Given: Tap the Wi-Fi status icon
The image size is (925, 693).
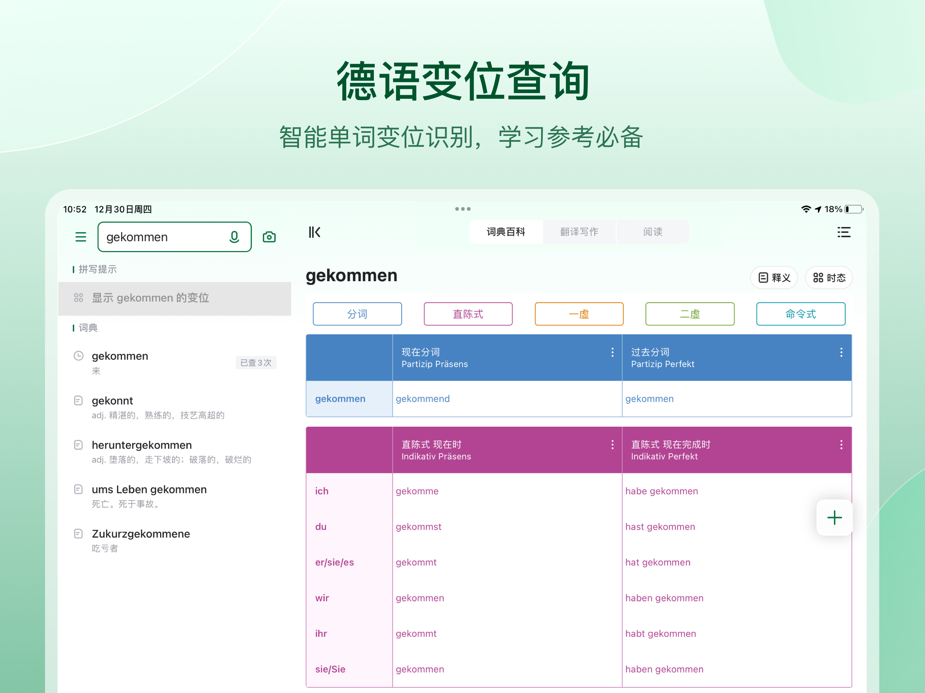Looking at the screenshot, I should [806, 209].
